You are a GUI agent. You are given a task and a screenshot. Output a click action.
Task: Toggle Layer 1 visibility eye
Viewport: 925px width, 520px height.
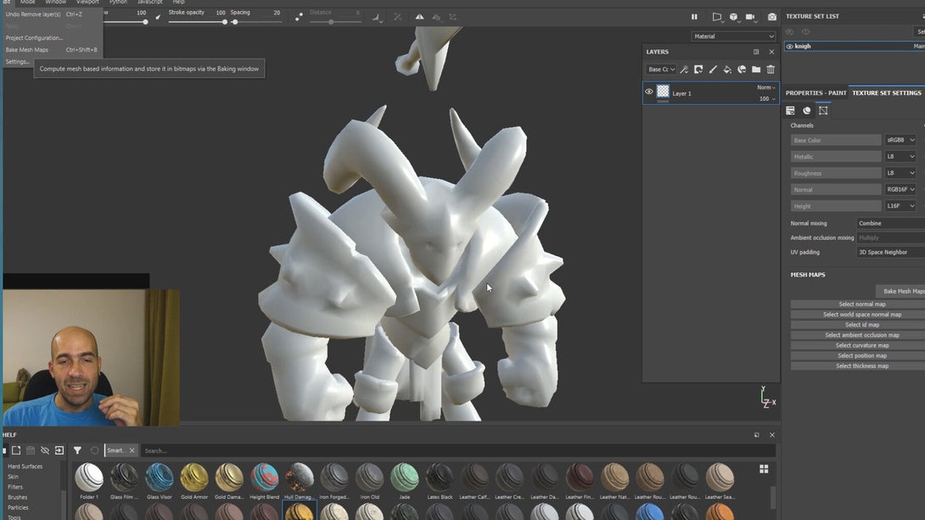[649, 92]
